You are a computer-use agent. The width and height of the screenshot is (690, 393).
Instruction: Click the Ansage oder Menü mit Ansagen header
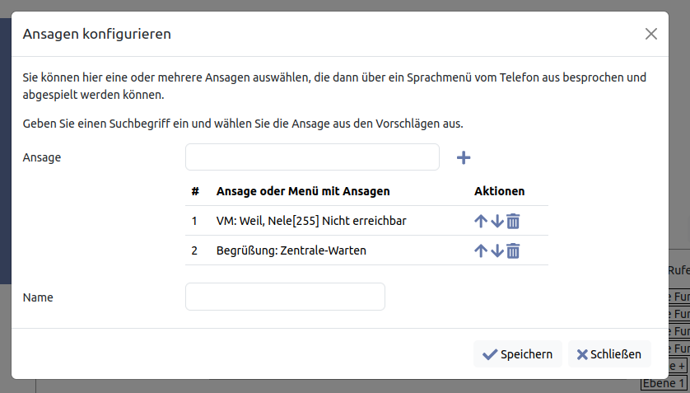(302, 191)
